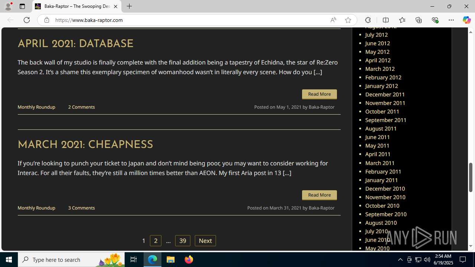The width and height of the screenshot is (475, 267).
Task: Open the November 2011 archive
Action: (x=385, y=103)
